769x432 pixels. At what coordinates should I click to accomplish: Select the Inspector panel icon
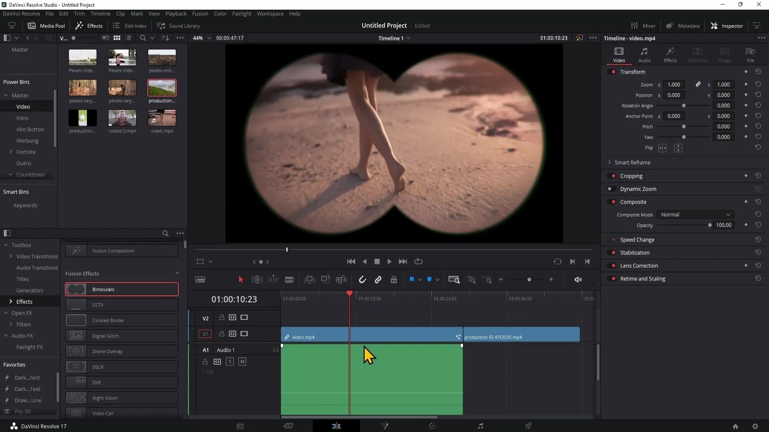coord(715,25)
